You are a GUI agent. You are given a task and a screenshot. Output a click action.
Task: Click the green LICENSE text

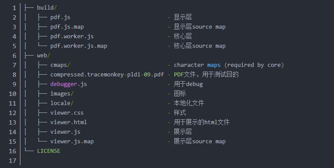pos(49,151)
